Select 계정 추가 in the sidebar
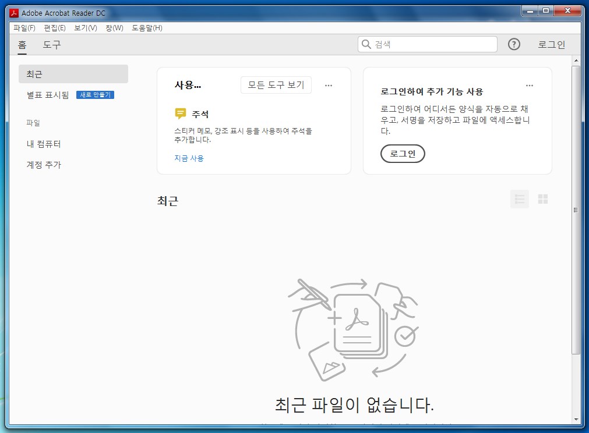Viewport: 589px width, 433px height. click(44, 165)
